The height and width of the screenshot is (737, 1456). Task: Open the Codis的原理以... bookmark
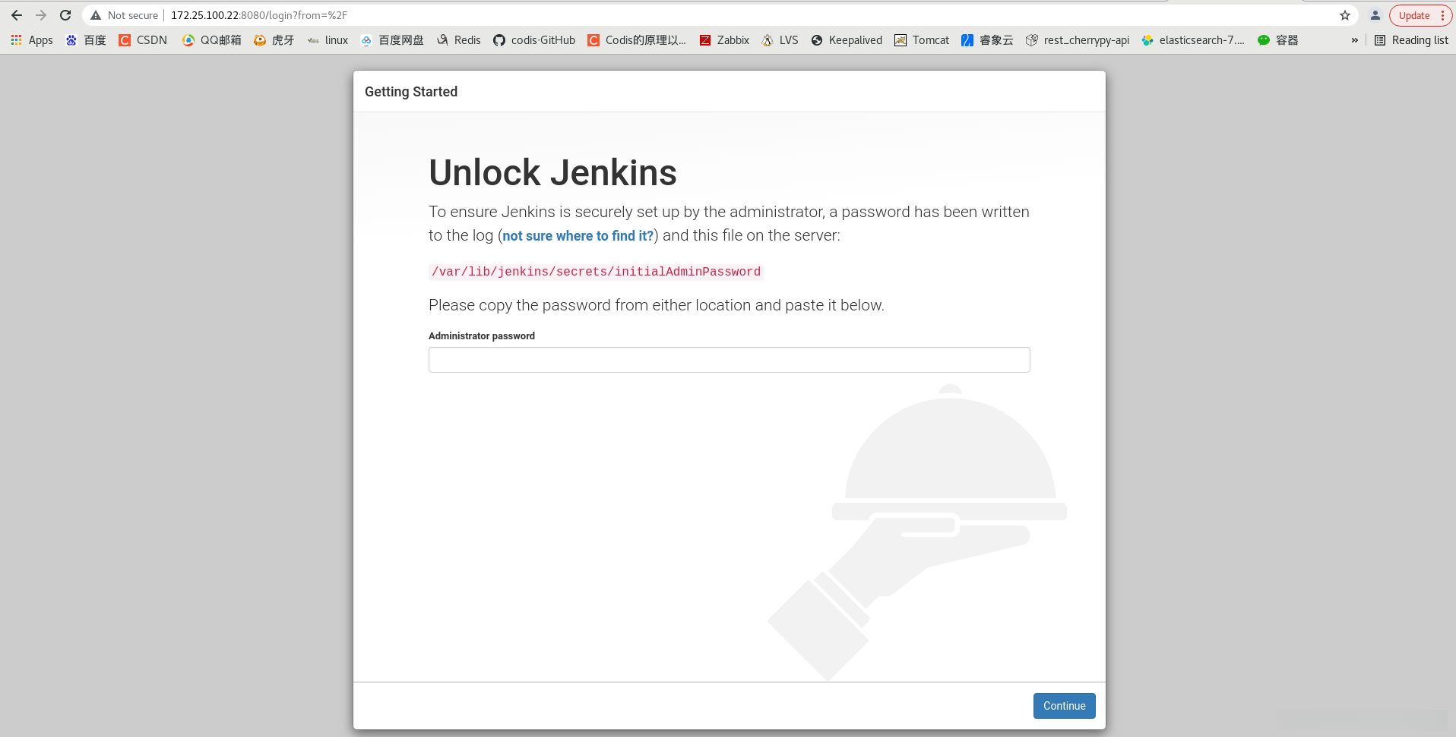[x=637, y=40]
